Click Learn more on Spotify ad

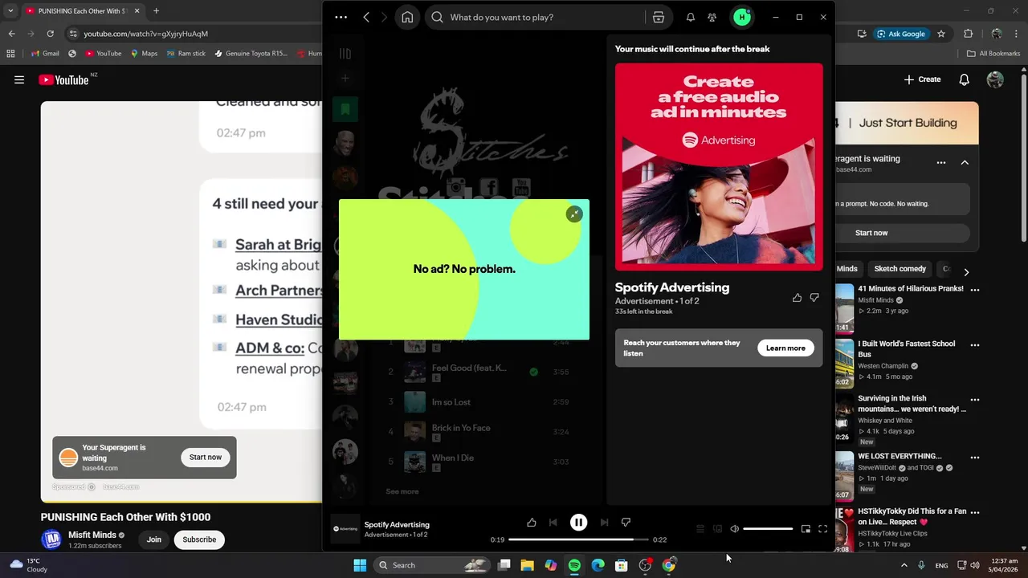click(785, 348)
